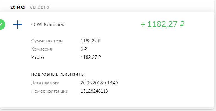Image resolution: width=216 pixels, height=111 pixels.
Task: Click the Сумма платежа label
Action: pyautogui.click(x=47, y=41)
